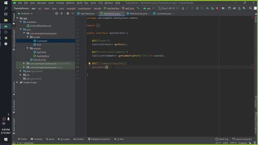Open the Layout Inspector
This screenshot has height=145, width=258.
click(242, 139)
